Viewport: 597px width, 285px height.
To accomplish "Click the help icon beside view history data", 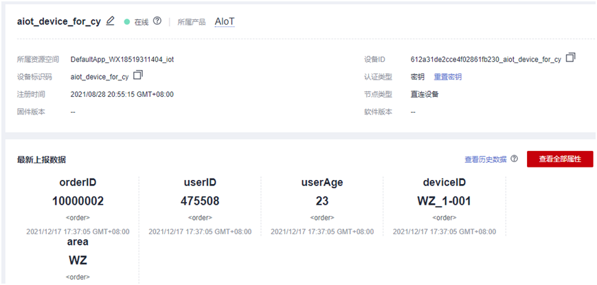I will point(514,159).
